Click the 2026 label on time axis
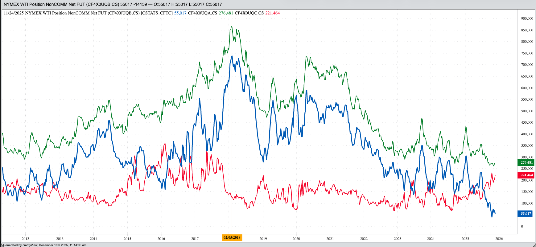 [x=499, y=239]
